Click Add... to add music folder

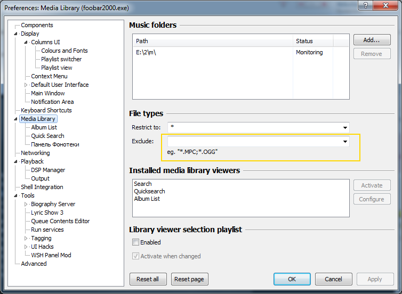[372, 40]
